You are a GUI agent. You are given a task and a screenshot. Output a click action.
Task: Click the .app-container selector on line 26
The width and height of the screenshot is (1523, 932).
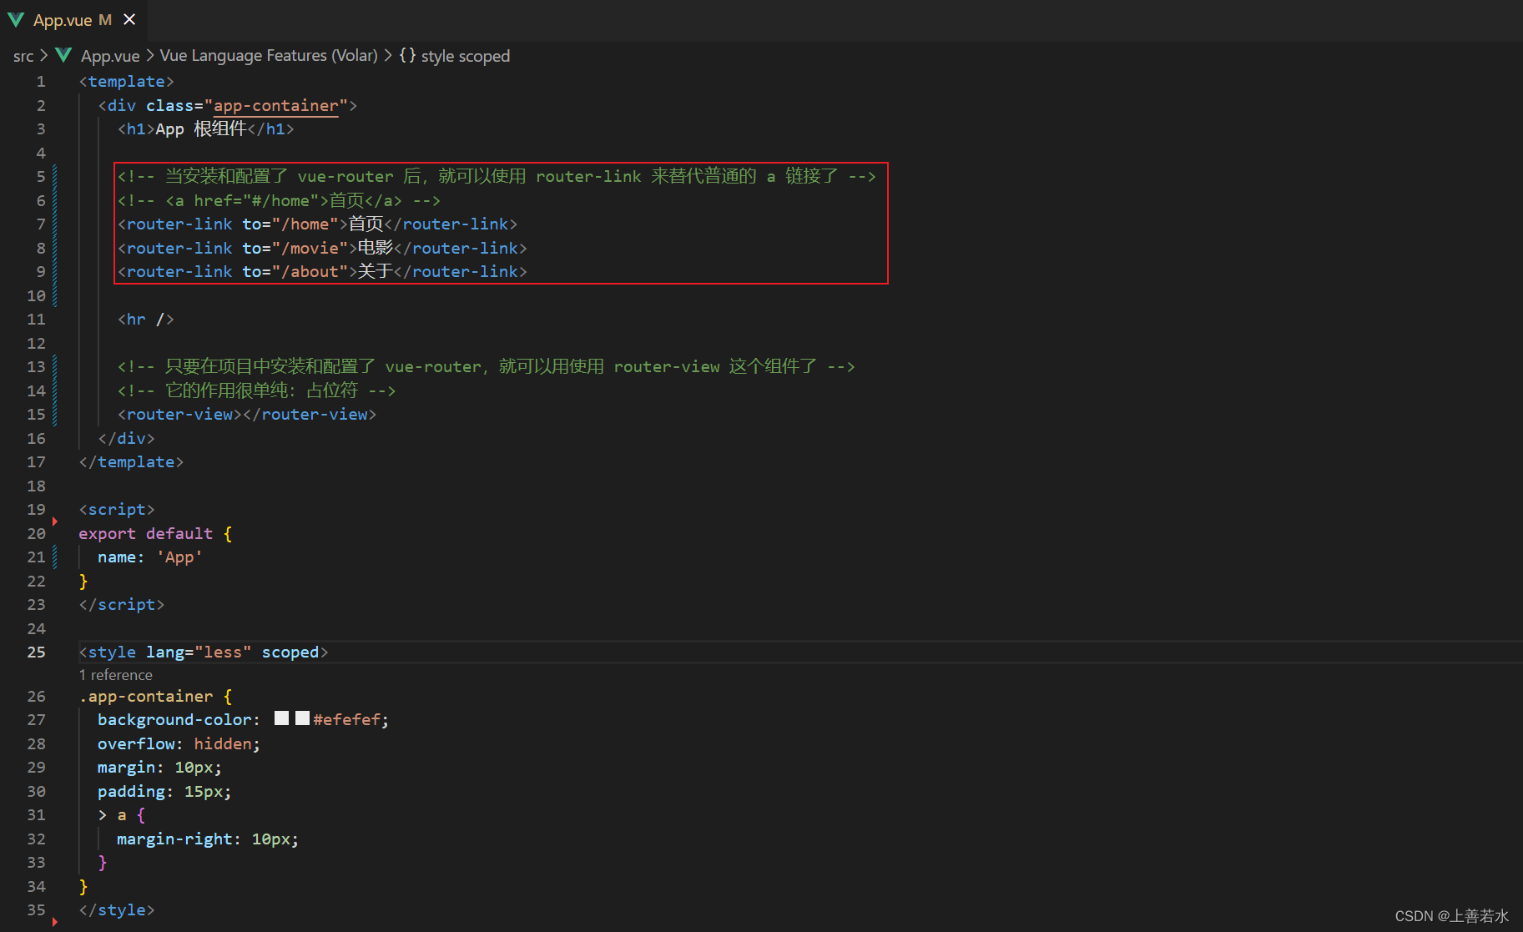click(x=146, y=696)
